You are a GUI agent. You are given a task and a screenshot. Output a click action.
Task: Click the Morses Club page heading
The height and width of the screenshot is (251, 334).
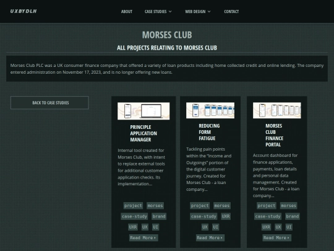[167, 35]
